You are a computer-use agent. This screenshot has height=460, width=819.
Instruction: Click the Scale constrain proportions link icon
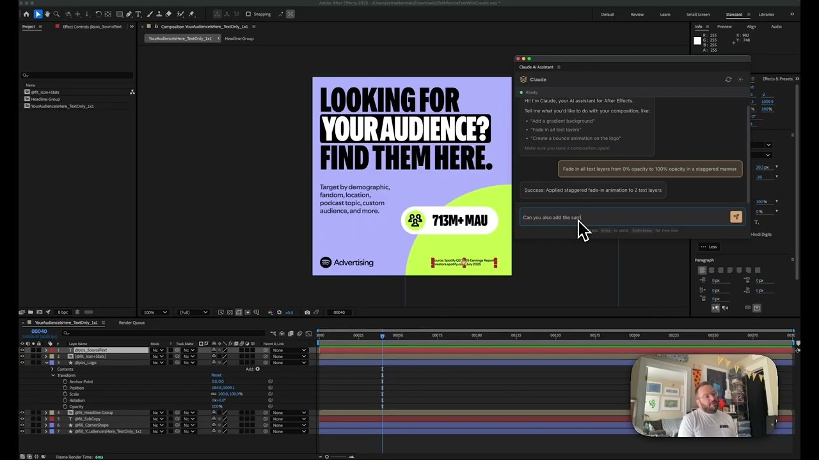coord(214,394)
